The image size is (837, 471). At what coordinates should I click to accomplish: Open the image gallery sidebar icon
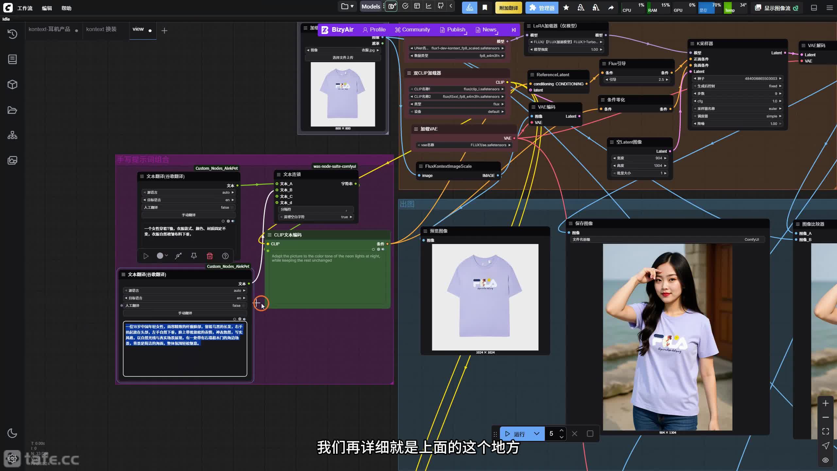coord(12,160)
